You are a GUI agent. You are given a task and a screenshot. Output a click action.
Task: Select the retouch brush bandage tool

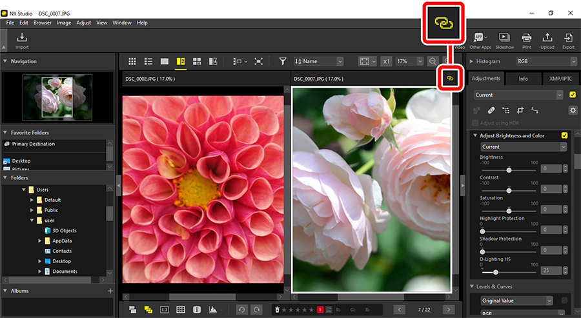[491, 110]
